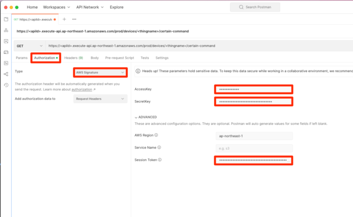Image resolution: width=353 pixels, height=217 pixels.
Task: Open the API Network dropdown menu
Action: tap(90, 7)
